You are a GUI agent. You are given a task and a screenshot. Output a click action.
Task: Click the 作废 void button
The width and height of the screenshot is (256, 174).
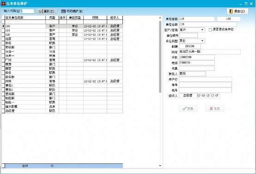click(214, 109)
